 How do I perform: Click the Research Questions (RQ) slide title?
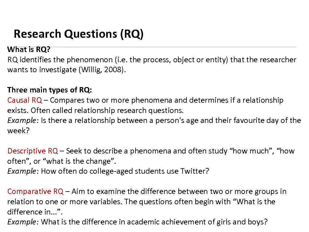point(78,34)
